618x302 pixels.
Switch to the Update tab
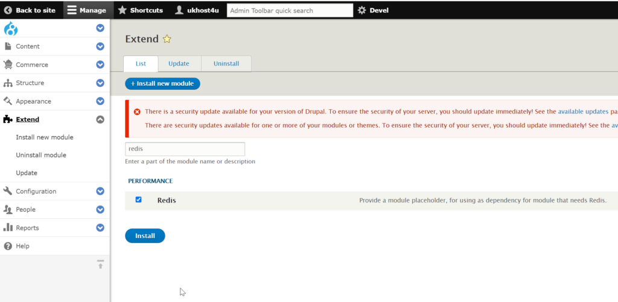click(179, 64)
